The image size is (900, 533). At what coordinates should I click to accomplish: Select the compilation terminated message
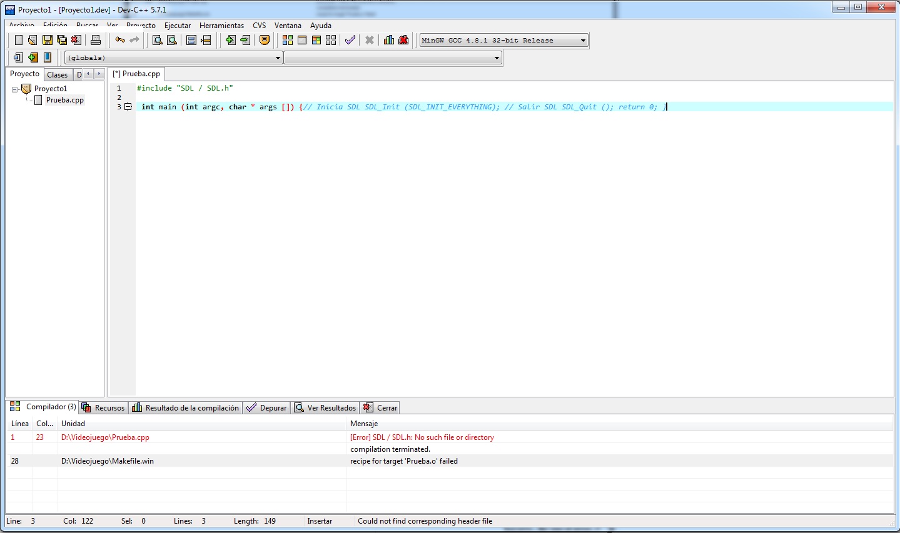(x=390, y=449)
